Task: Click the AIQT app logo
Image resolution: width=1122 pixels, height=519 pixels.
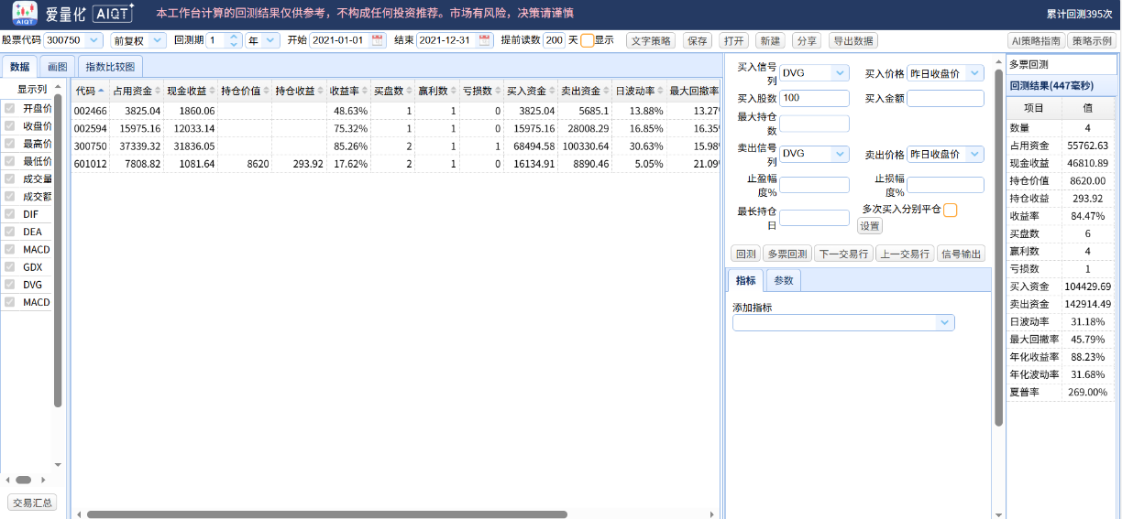Action: tap(25, 13)
